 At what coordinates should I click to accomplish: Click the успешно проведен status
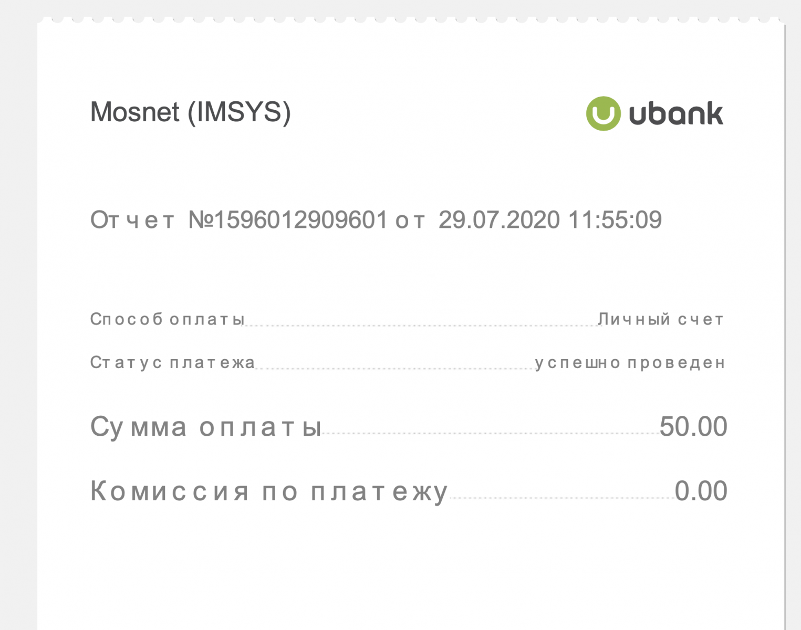click(x=630, y=363)
